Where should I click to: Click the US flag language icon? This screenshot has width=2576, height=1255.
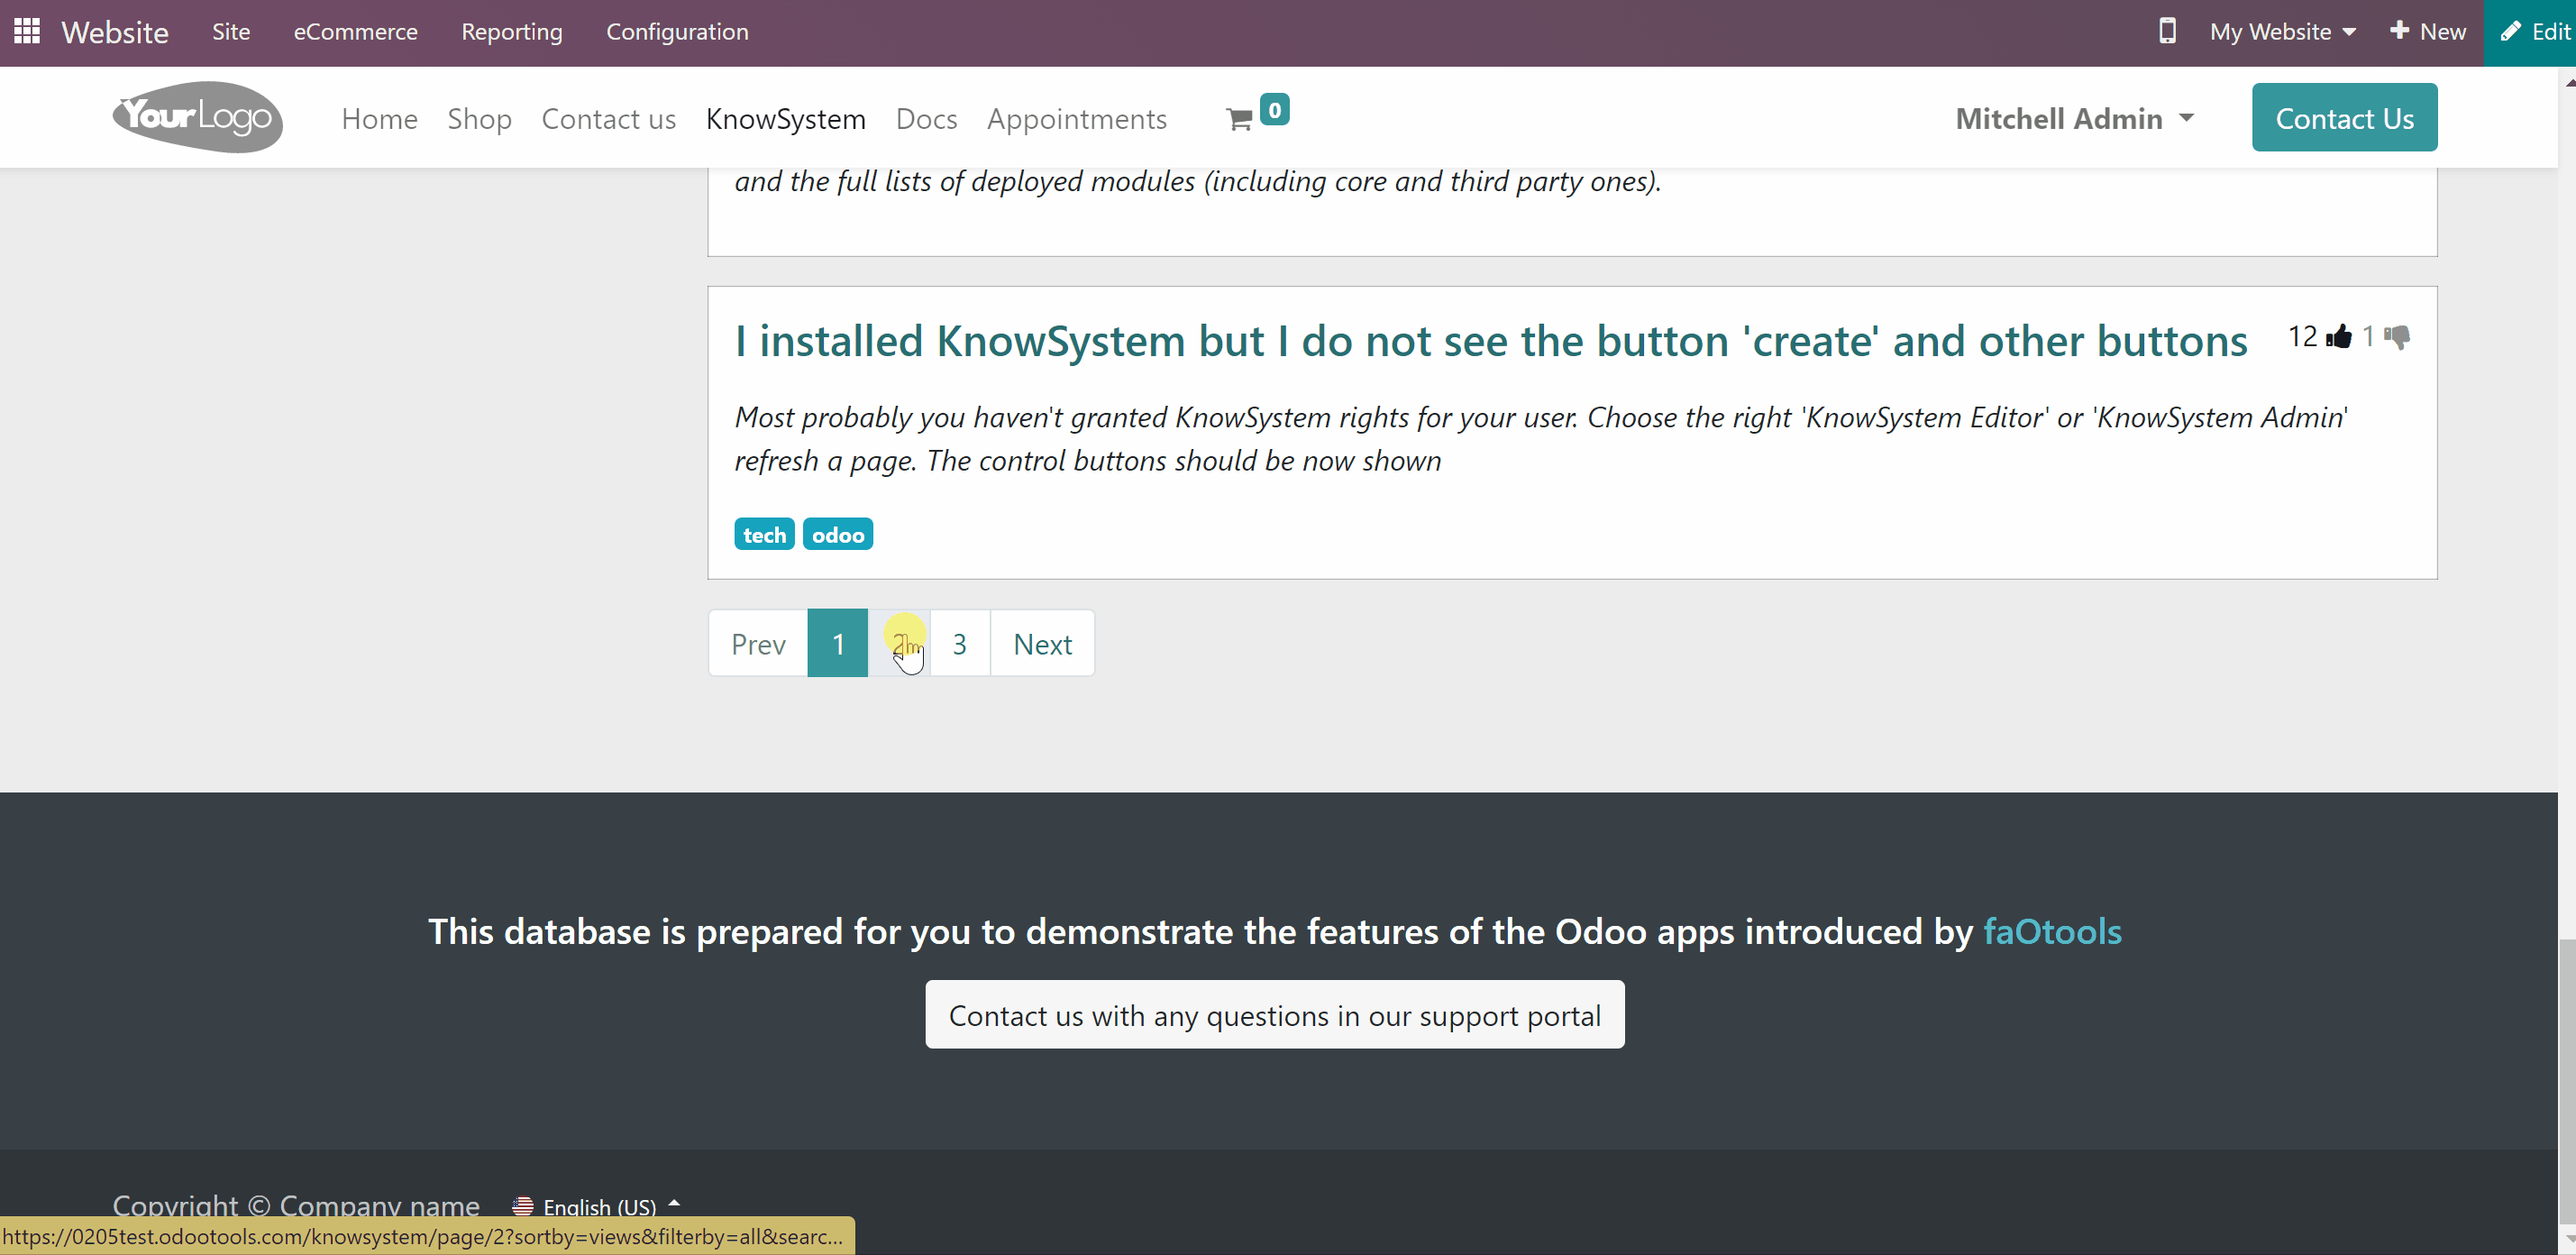[x=522, y=1206]
